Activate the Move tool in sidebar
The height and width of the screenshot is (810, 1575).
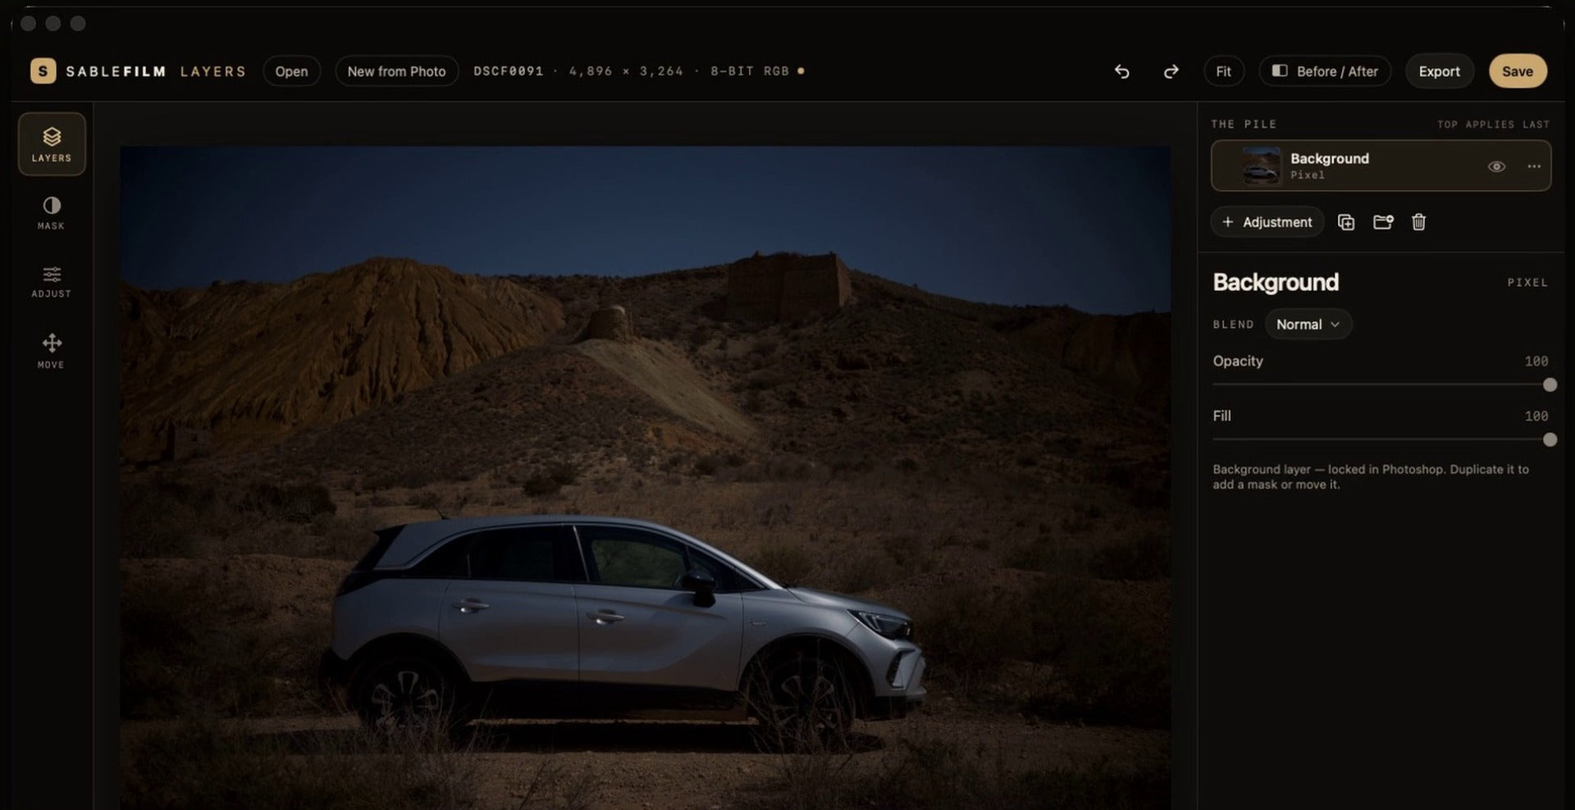pyautogui.click(x=52, y=352)
